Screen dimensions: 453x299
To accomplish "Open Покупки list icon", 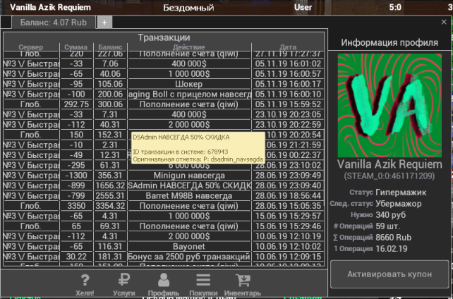I will (x=203, y=284).
